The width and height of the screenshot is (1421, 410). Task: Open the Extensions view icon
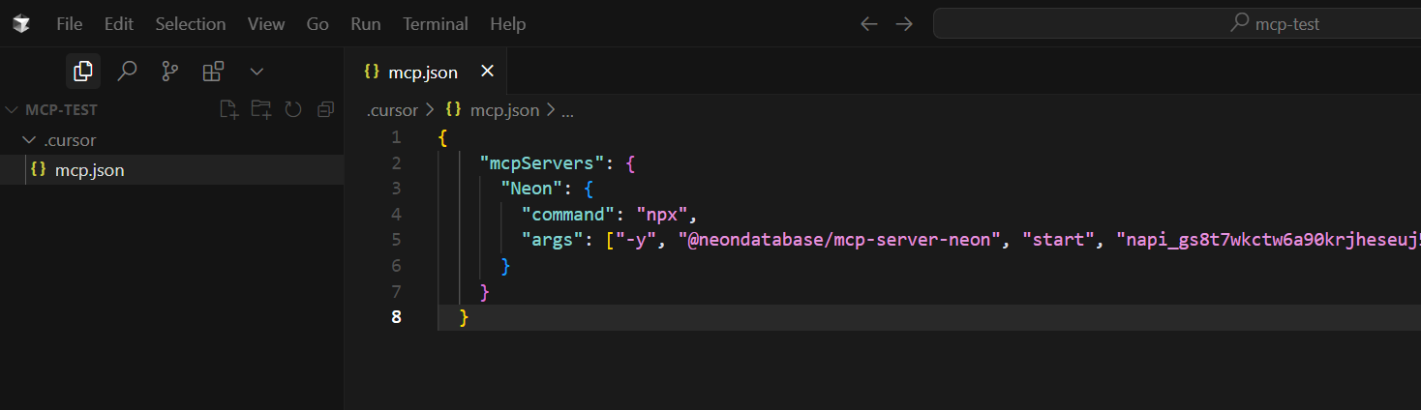(213, 71)
